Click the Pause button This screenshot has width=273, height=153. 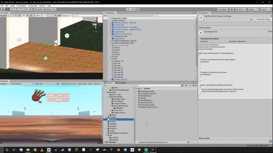point(133,9)
